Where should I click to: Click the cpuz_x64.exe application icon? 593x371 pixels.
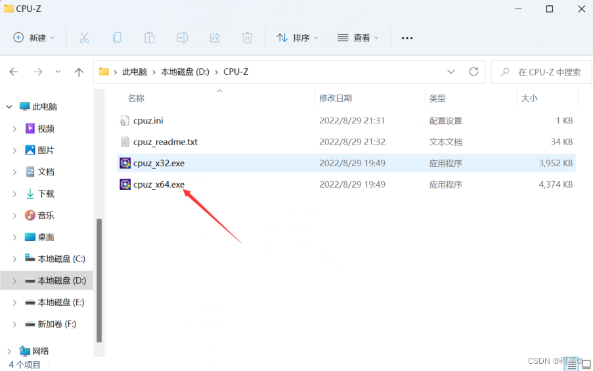[125, 185]
